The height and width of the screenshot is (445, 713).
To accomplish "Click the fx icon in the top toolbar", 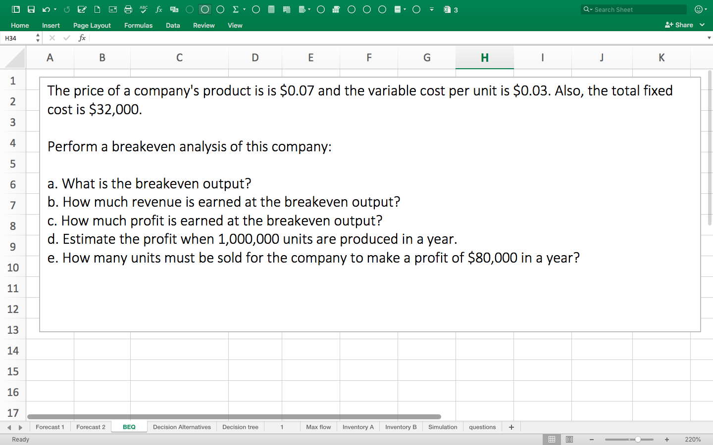I will point(159,9).
